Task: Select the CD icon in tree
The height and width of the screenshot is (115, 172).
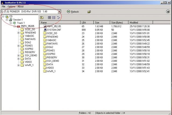Action: (x=7, y=17)
